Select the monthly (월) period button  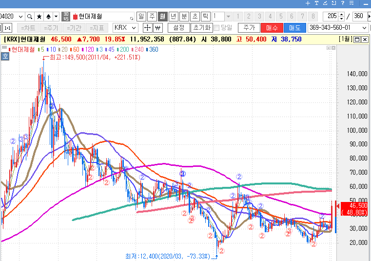tap(162, 16)
